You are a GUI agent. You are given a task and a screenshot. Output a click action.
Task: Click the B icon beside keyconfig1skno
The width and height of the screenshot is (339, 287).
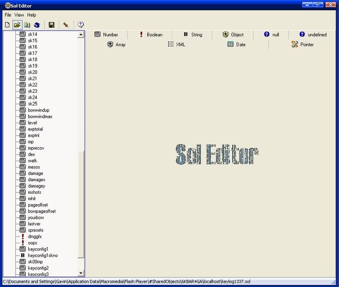tap(23, 256)
